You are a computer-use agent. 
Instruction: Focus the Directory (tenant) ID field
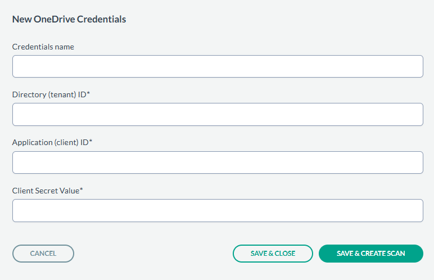tap(217, 114)
